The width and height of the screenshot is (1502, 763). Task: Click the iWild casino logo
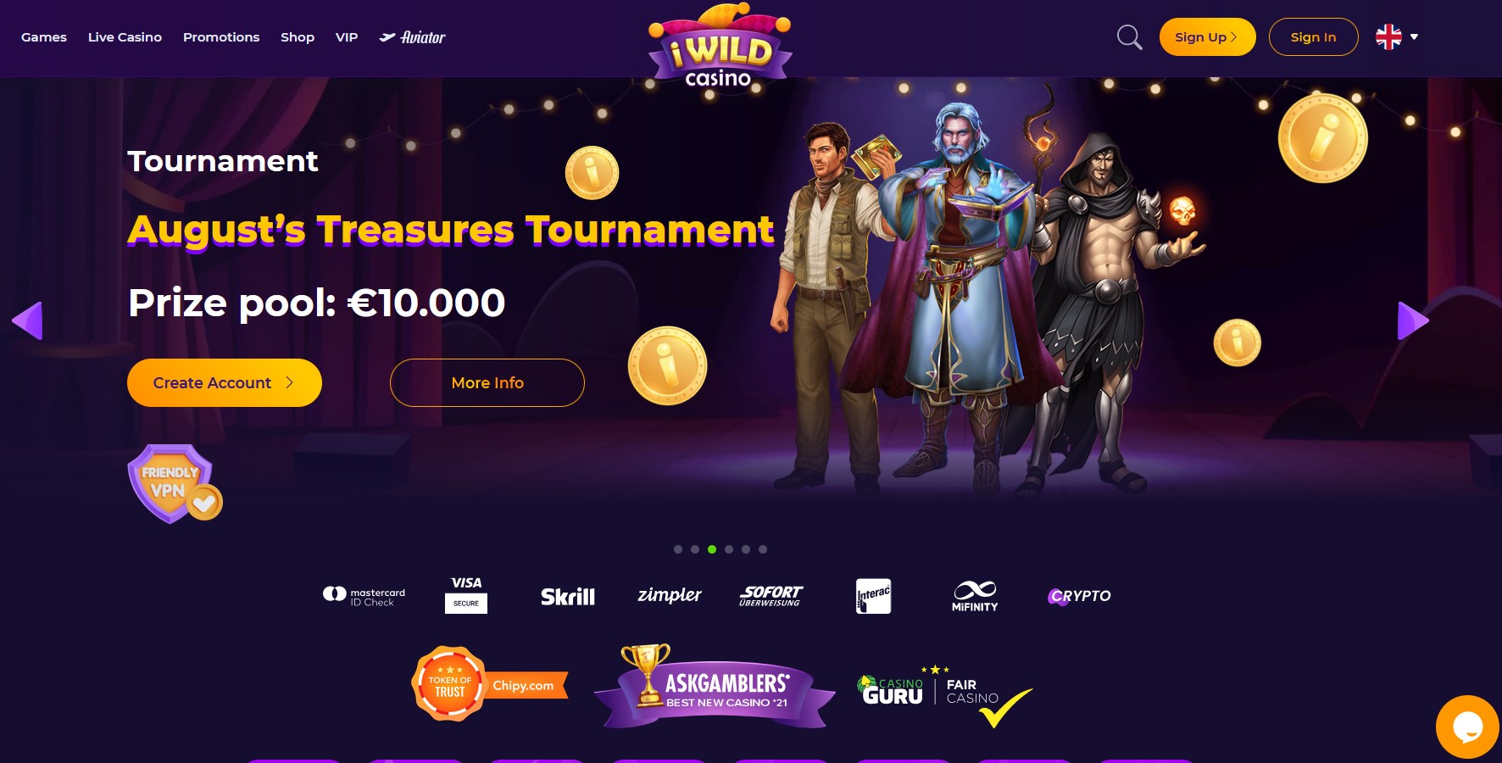(720, 48)
